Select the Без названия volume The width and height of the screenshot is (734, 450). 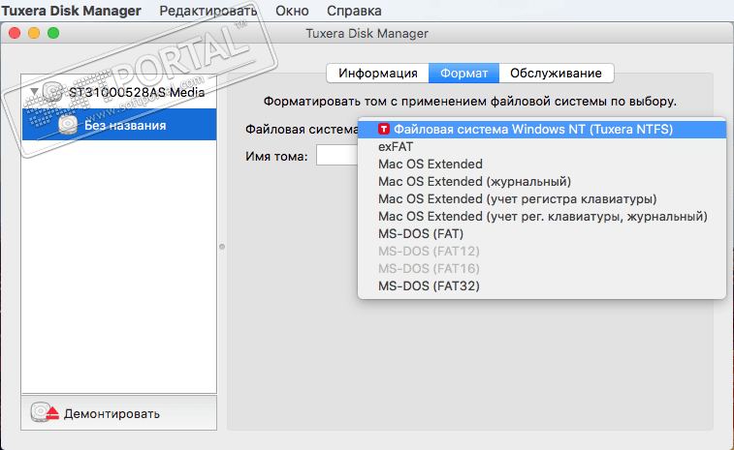tap(119, 124)
